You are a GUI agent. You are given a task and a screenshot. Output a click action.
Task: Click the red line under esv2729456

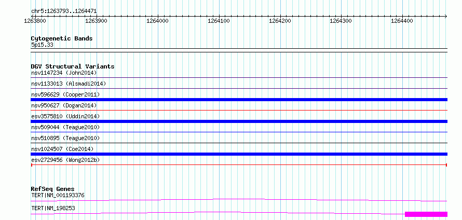(239, 165)
